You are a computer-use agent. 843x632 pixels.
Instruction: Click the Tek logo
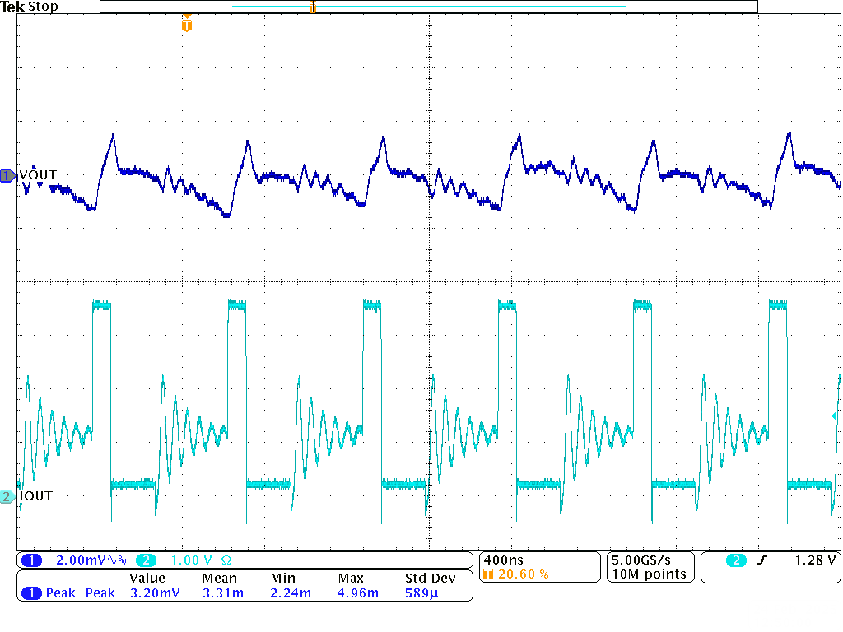tap(13, 7)
